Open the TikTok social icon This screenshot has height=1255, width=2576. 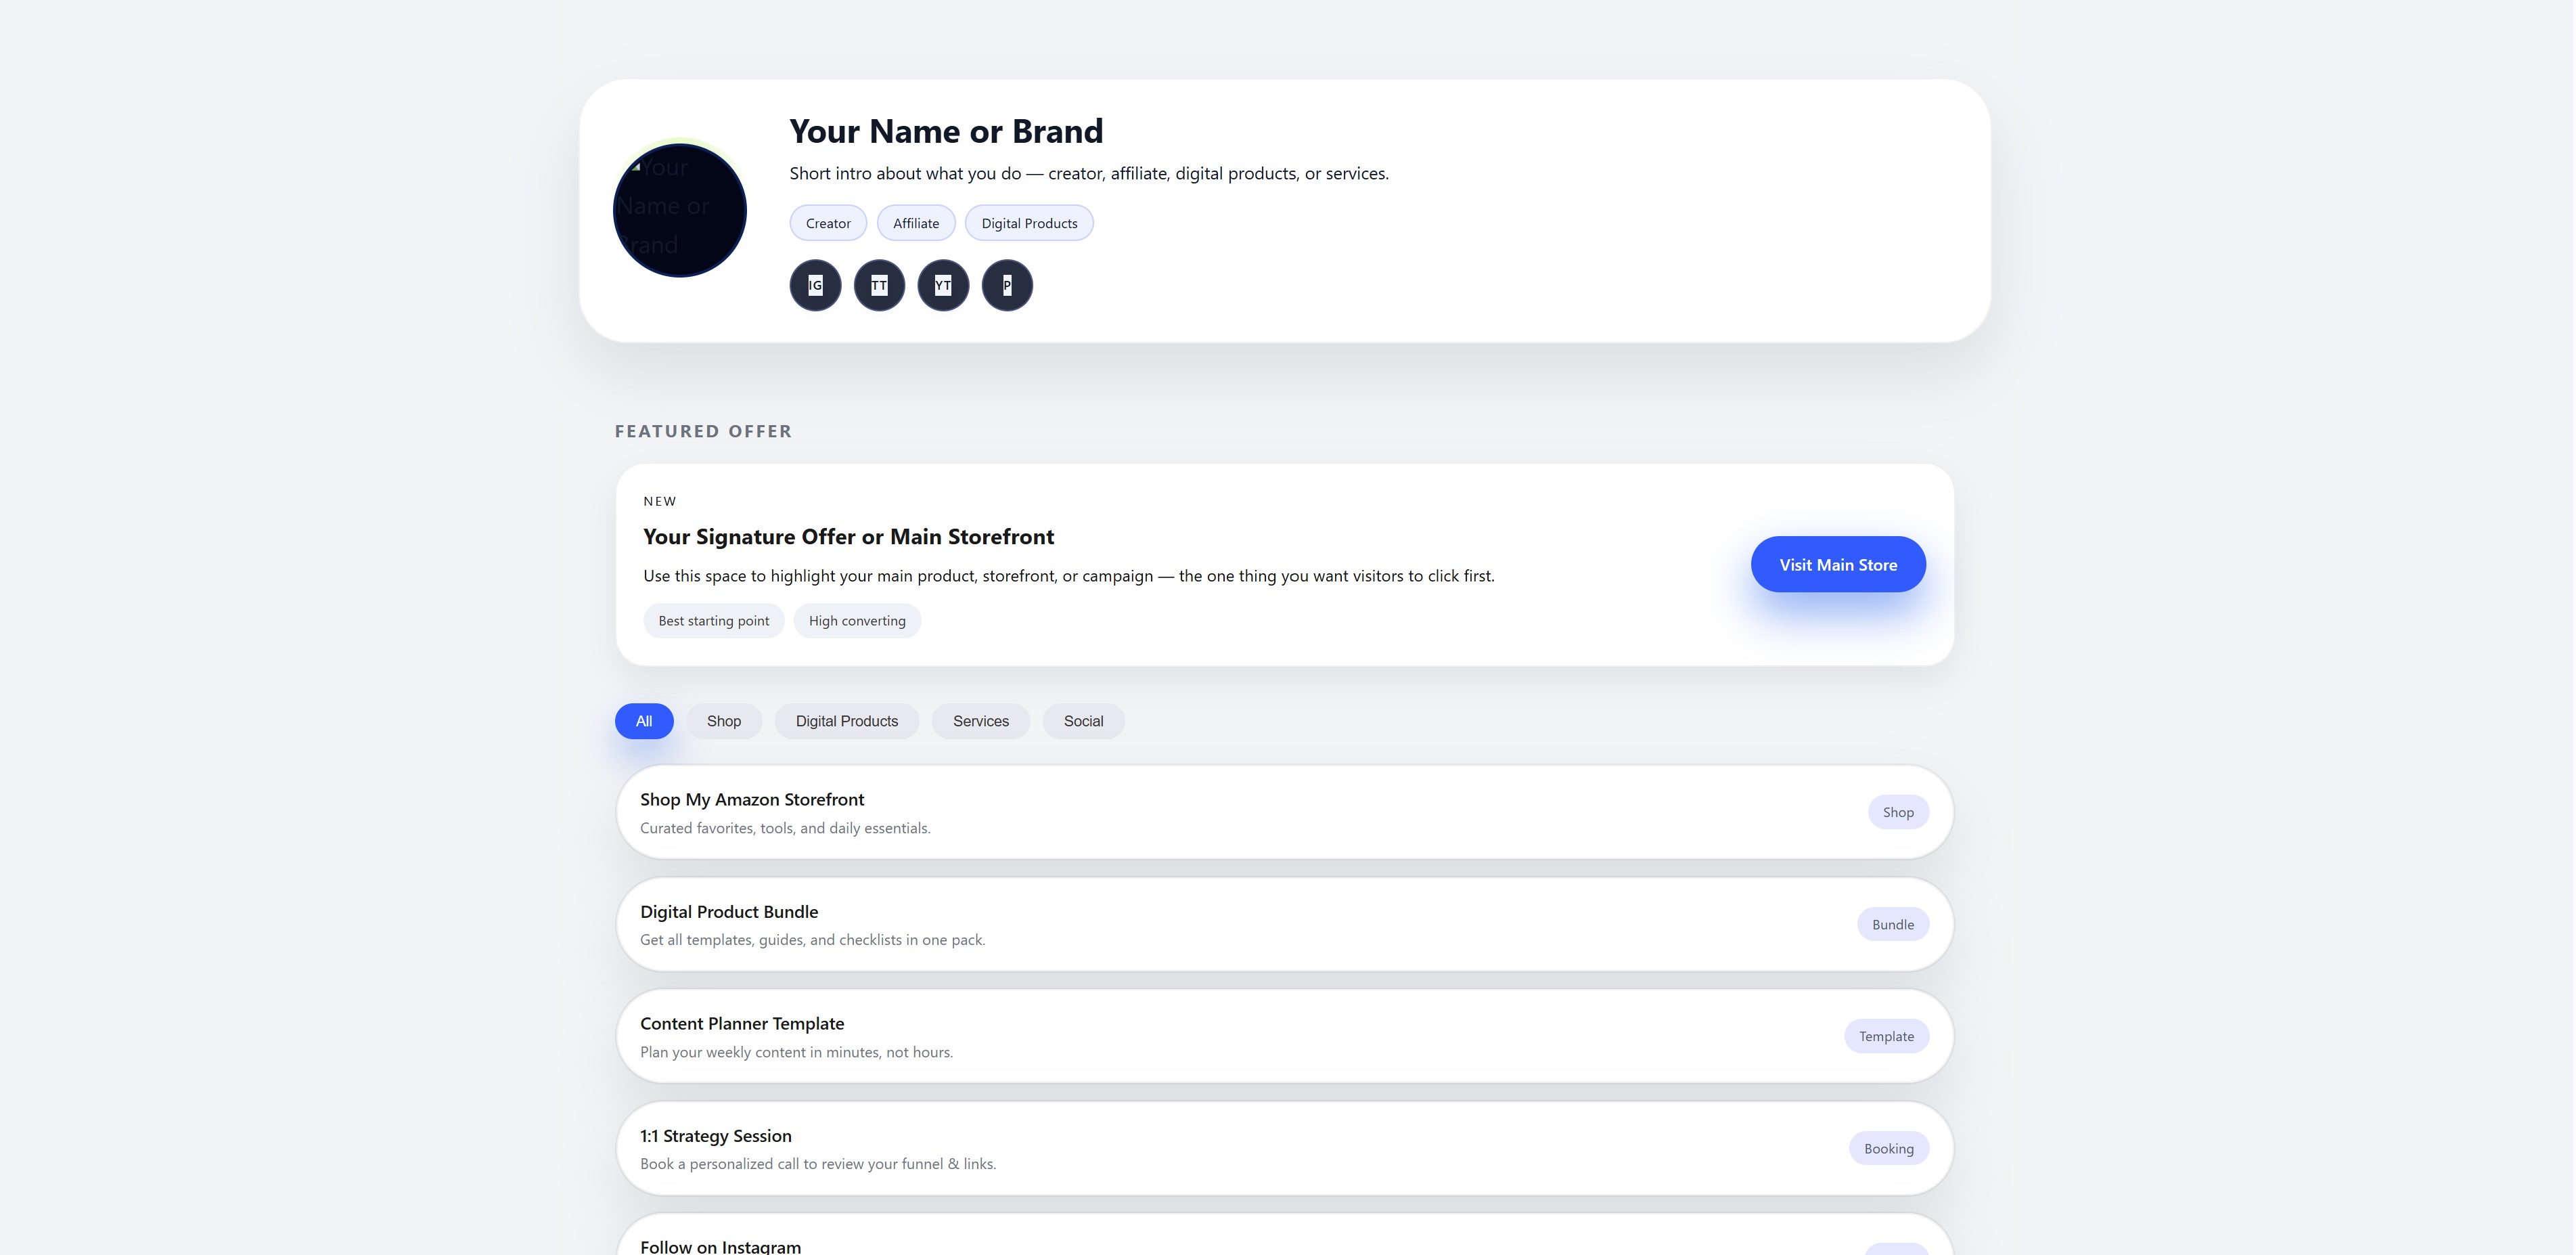coord(879,285)
